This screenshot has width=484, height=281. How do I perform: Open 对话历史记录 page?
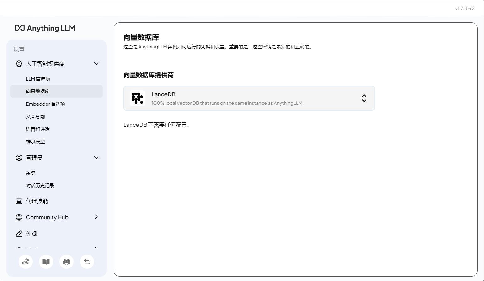(x=40, y=186)
